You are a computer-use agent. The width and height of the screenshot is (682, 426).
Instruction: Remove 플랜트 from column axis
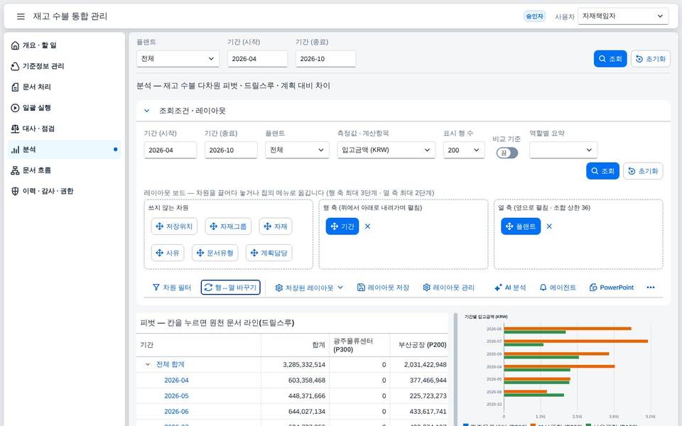[549, 226]
